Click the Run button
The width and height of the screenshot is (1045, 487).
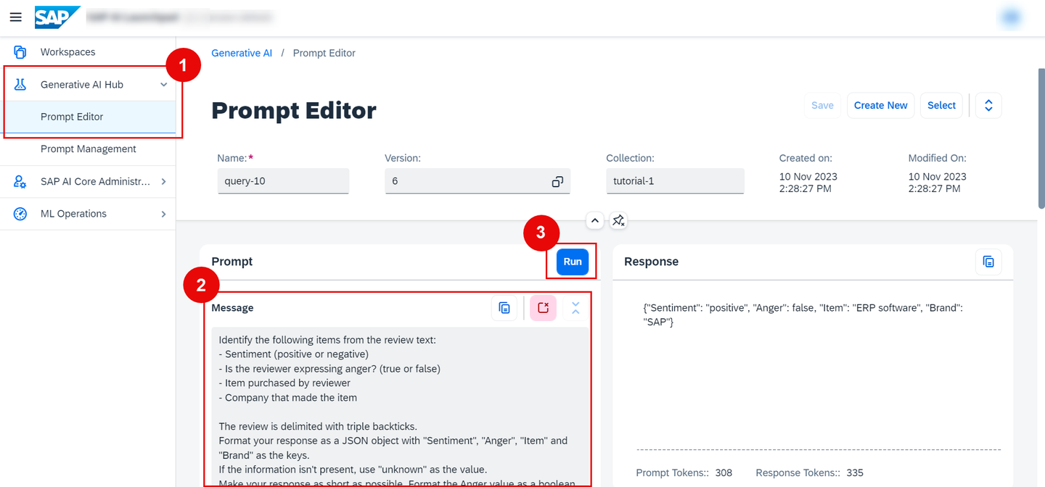[573, 262]
